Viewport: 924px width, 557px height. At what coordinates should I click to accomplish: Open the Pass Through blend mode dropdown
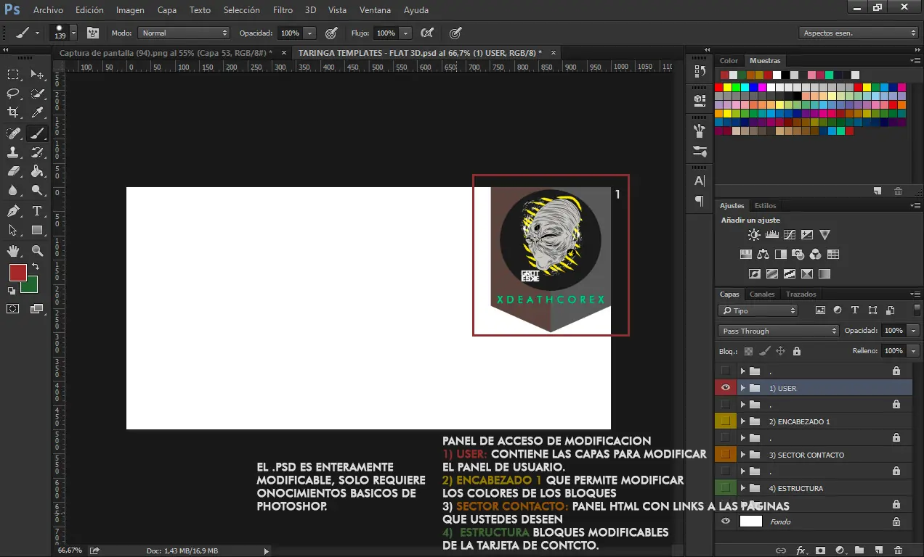pyautogui.click(x=778, y=331)
